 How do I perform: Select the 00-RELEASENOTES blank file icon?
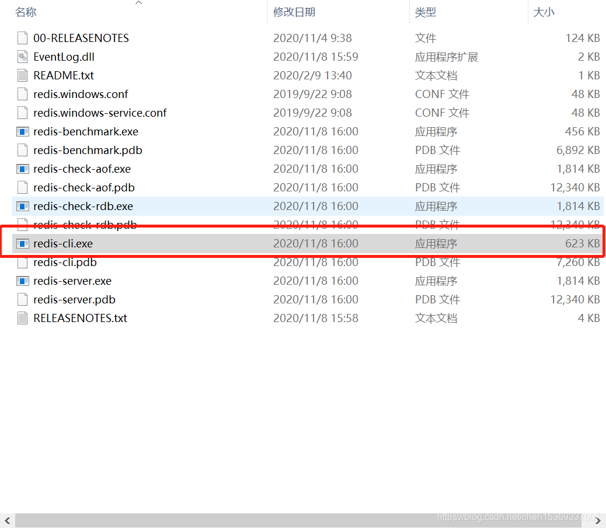coord(23,39)
